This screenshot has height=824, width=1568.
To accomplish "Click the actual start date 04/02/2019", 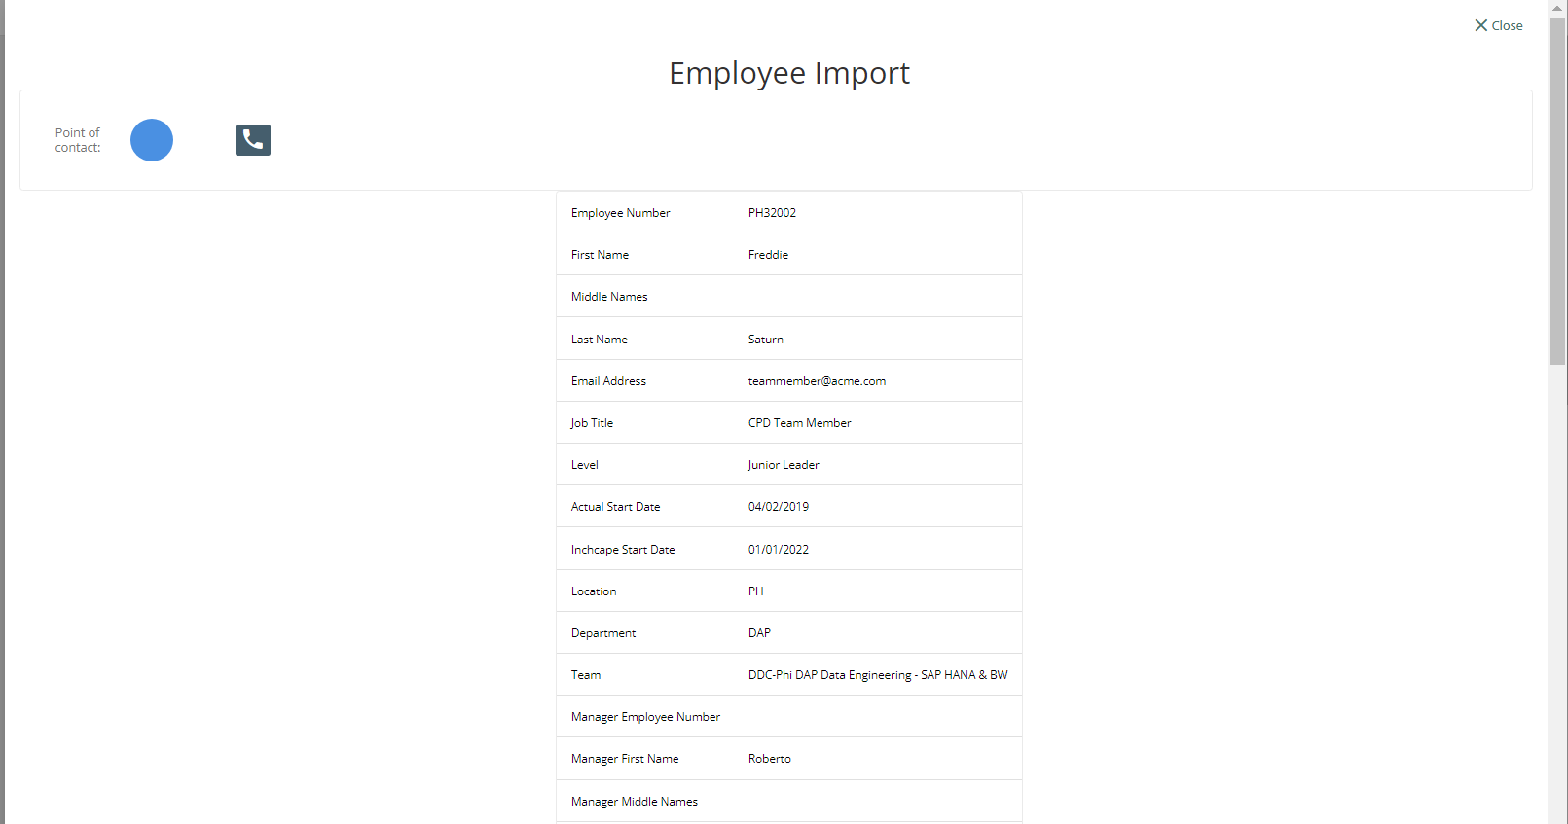I will (778, 507).
